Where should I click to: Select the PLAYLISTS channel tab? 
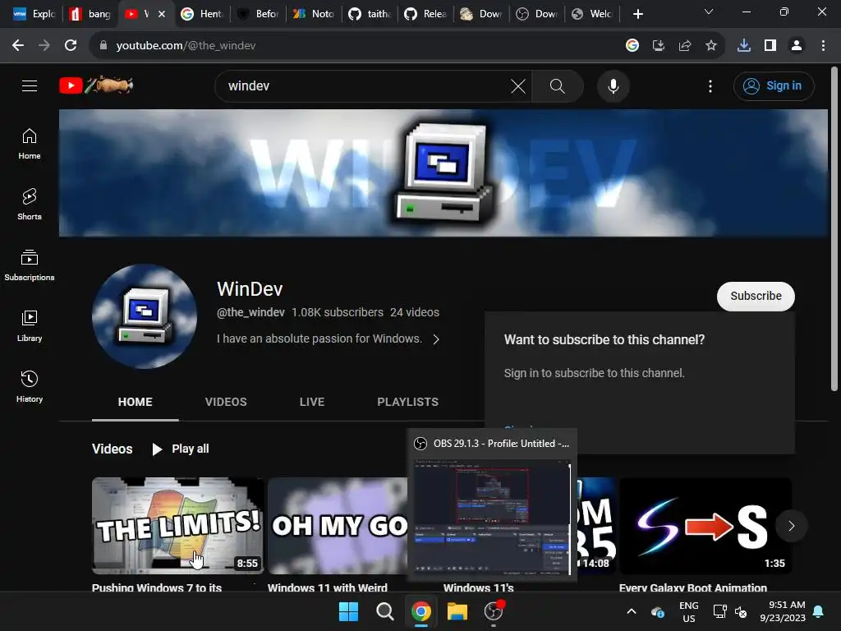click(x=407, y=402)
